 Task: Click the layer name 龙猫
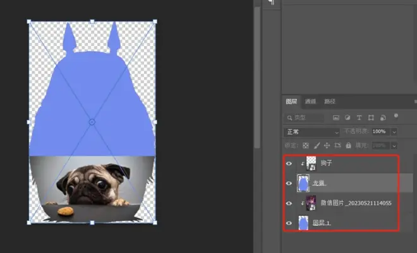pos(318,183)
